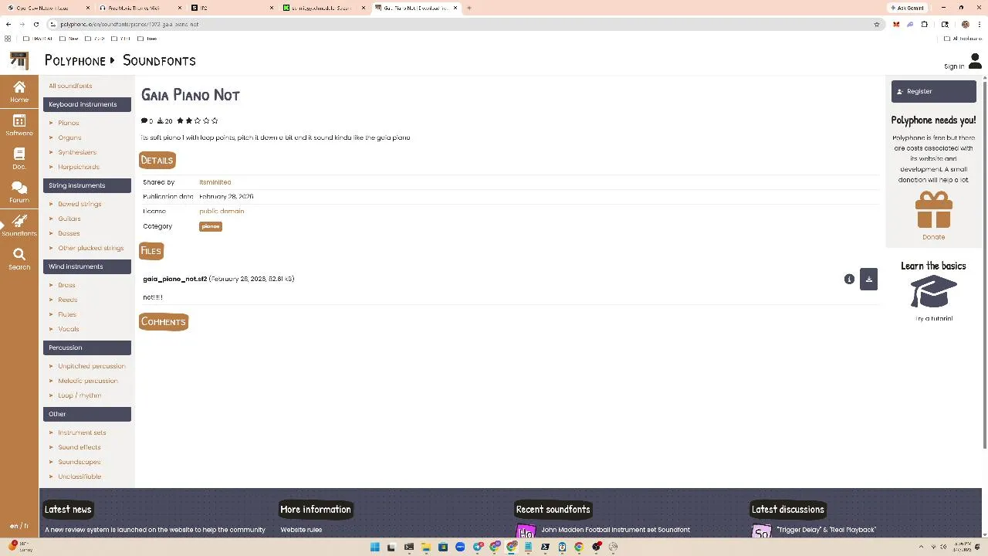Open the "Trigger Delay" & "Real Playback" discussion

(826, 530)
